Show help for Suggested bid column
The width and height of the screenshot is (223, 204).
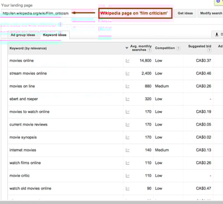point(209,50)
